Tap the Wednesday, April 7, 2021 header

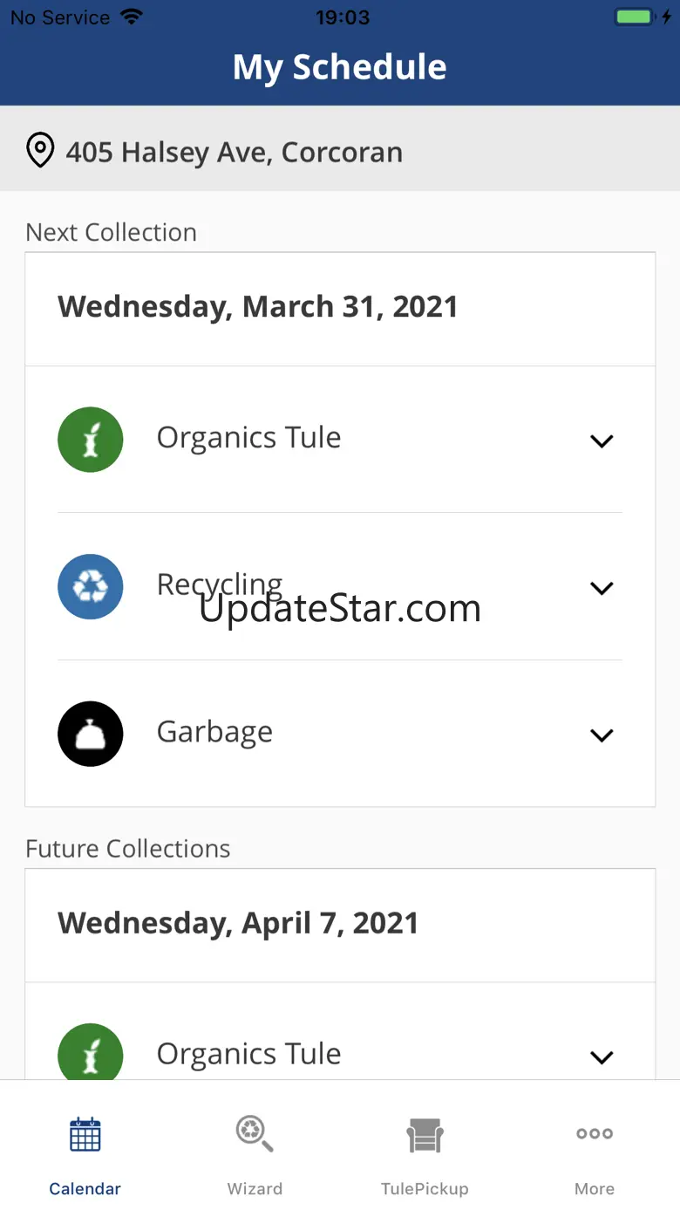click(238, 923)
